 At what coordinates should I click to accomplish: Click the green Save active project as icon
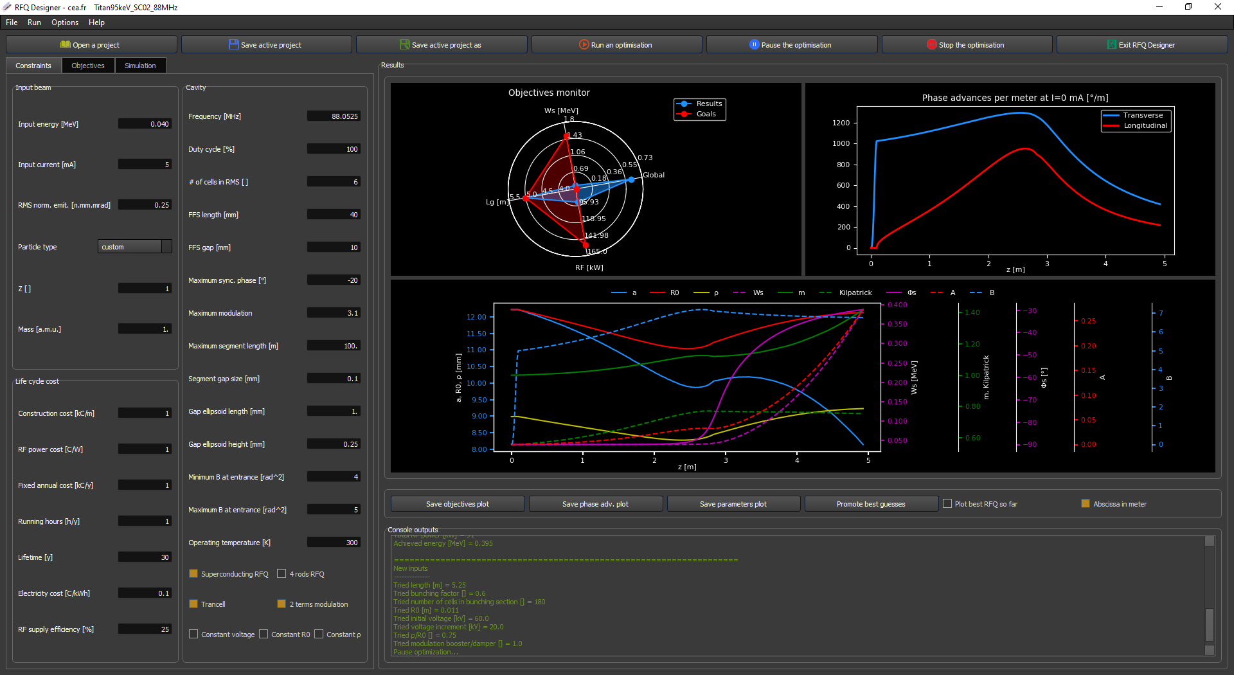coord(404,45)
